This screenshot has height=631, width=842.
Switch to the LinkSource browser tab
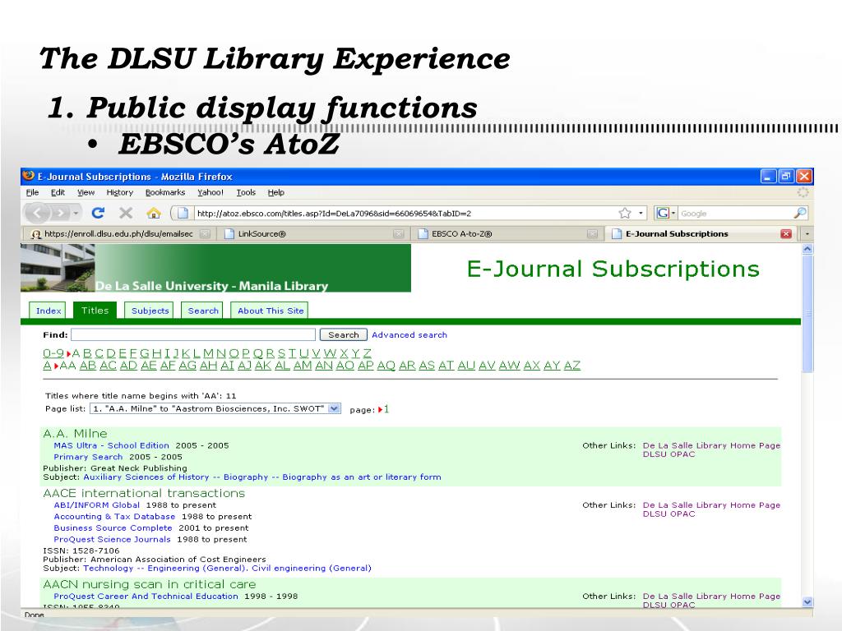(x=313, y=234)
